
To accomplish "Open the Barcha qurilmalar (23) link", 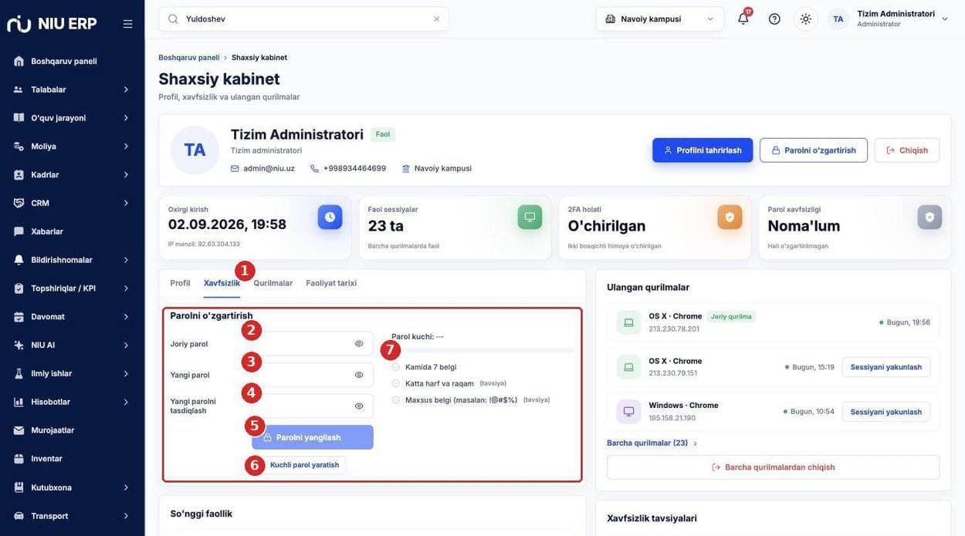I will click(652, 443).
